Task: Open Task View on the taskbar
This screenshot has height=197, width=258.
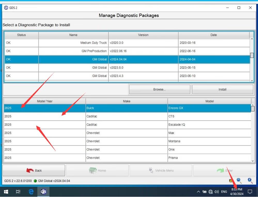Action: click(18, 192)
